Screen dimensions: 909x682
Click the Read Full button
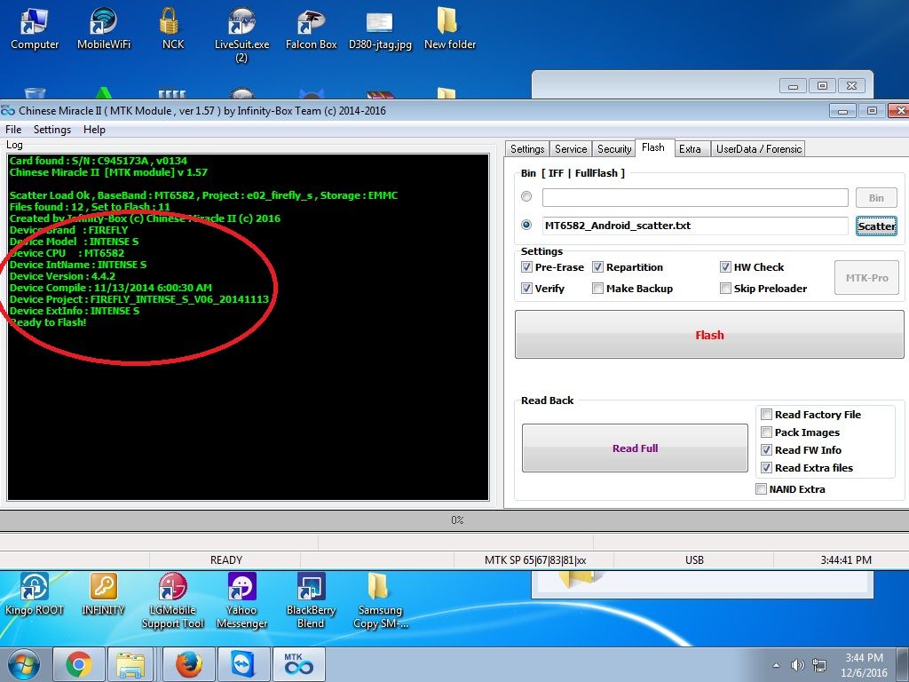pos(635,448)
